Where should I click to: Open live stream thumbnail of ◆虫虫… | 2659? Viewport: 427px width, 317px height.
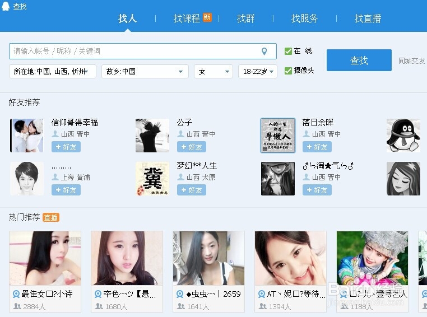[208, 258]
